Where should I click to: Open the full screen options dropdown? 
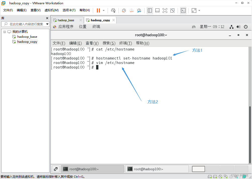(199, 10)
